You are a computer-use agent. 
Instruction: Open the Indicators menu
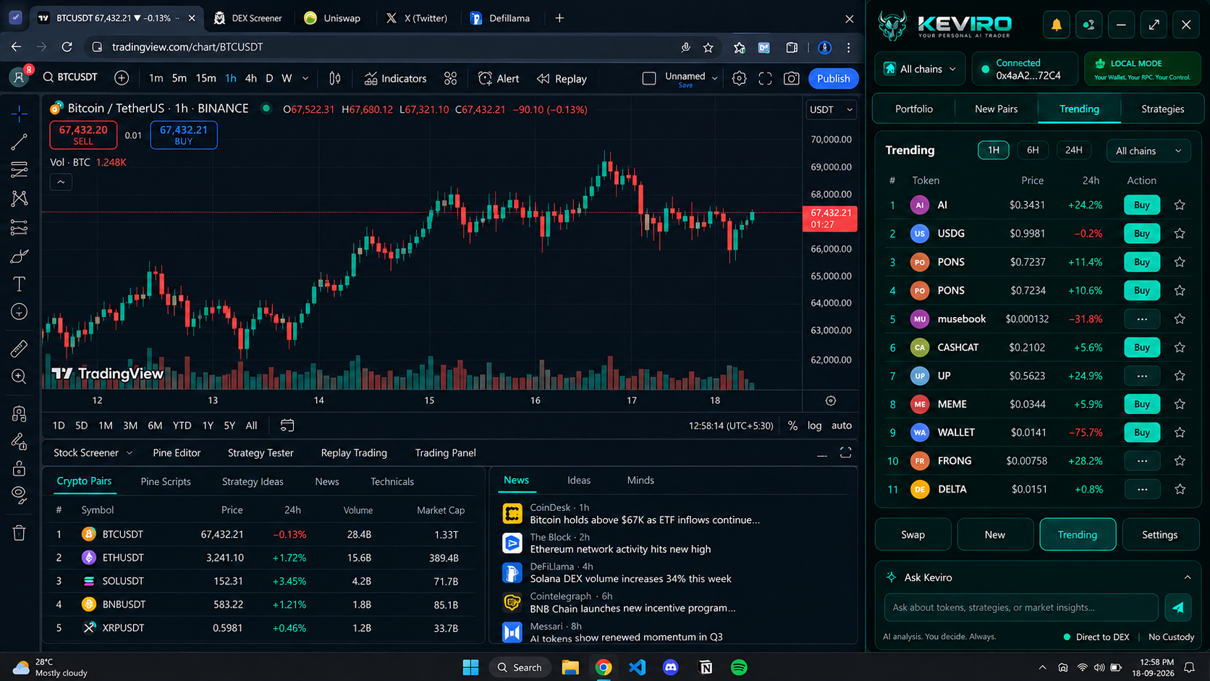395,78
